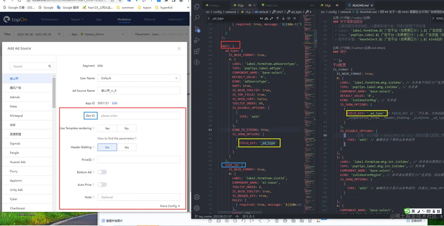Close the Add Ad Source dialog
The width and height of the screenshot is (444, 226).
tap(179, 48)
